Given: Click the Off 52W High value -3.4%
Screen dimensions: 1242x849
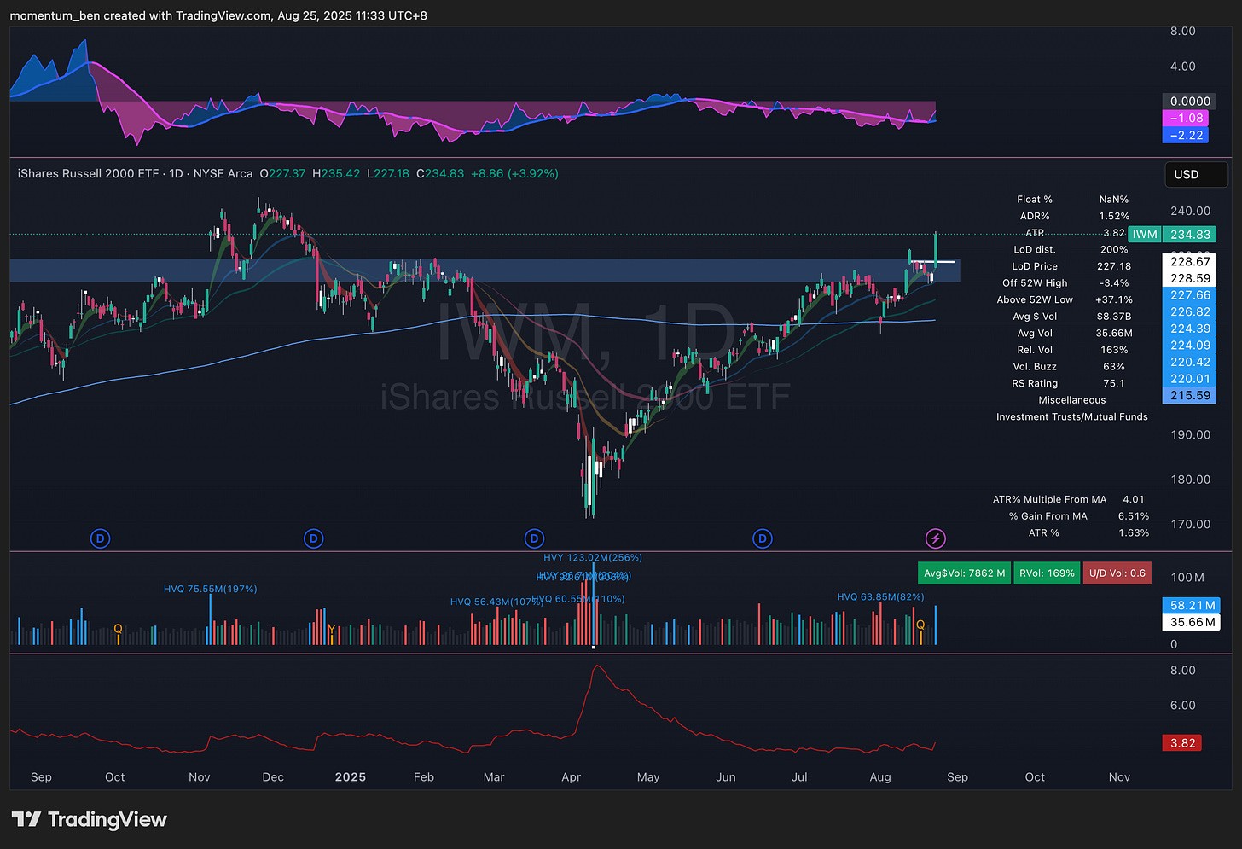Looking at the screenshot, I should (x=1113, y=282).
